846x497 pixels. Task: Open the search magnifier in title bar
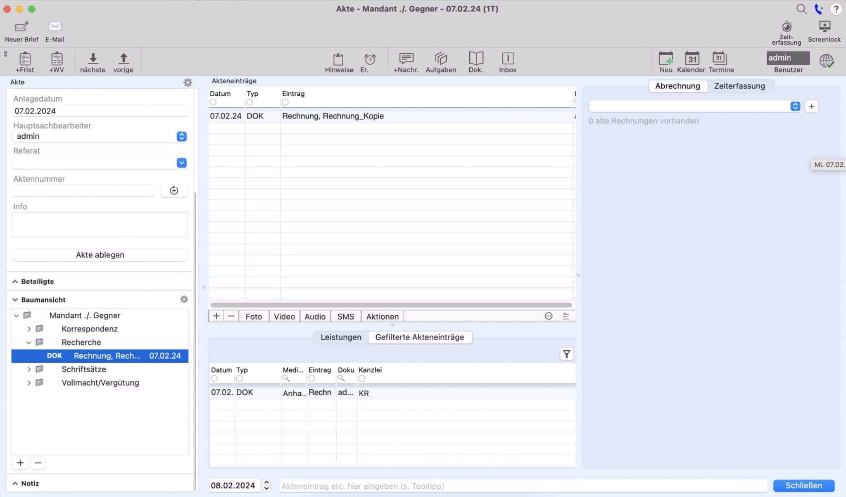tap(801, 9)
